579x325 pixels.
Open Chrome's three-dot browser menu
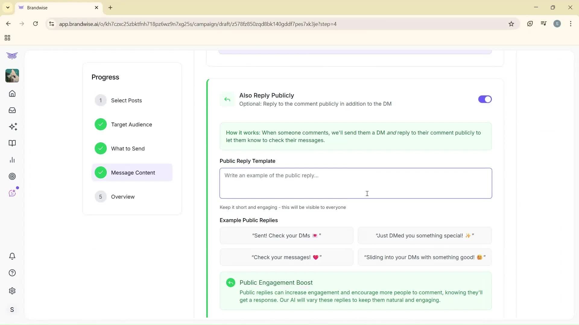(x=571, y=24)
